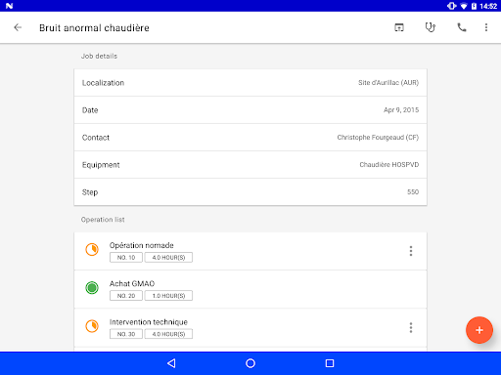Screen dimensions: 501x375
Task: Open the Localization row
Action: (x=250, y=83)
